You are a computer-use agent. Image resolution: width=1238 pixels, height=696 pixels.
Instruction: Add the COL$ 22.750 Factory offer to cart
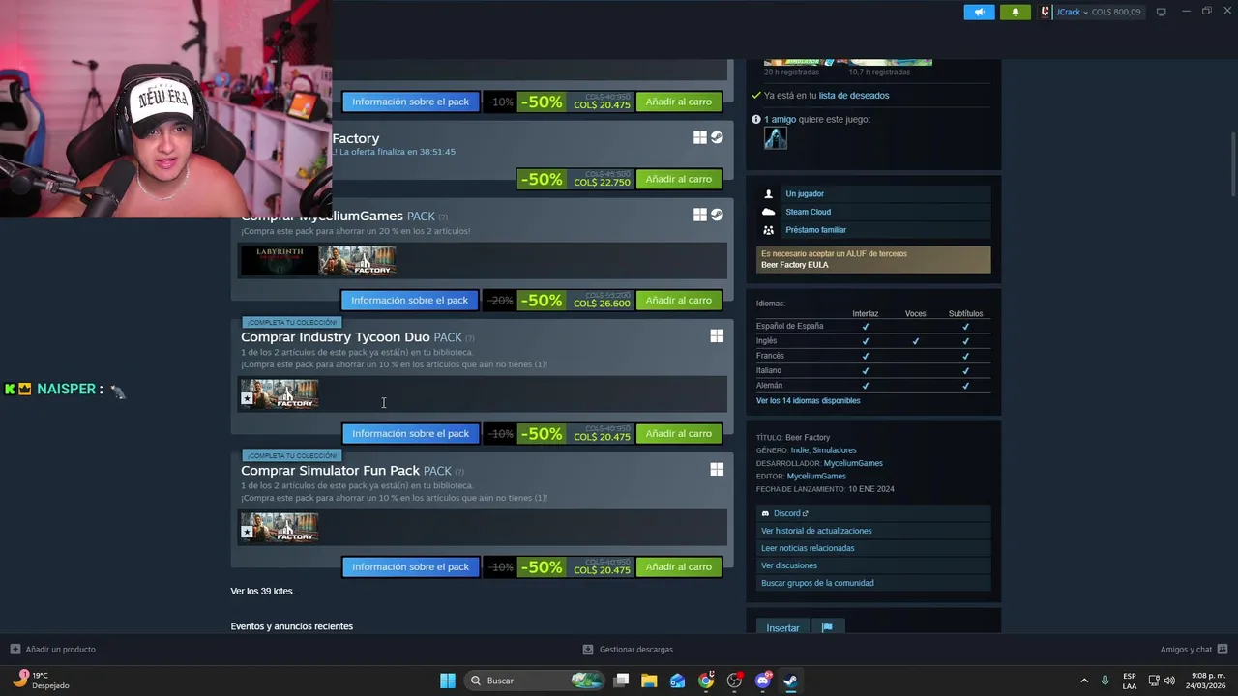click(x=679, y=179)
